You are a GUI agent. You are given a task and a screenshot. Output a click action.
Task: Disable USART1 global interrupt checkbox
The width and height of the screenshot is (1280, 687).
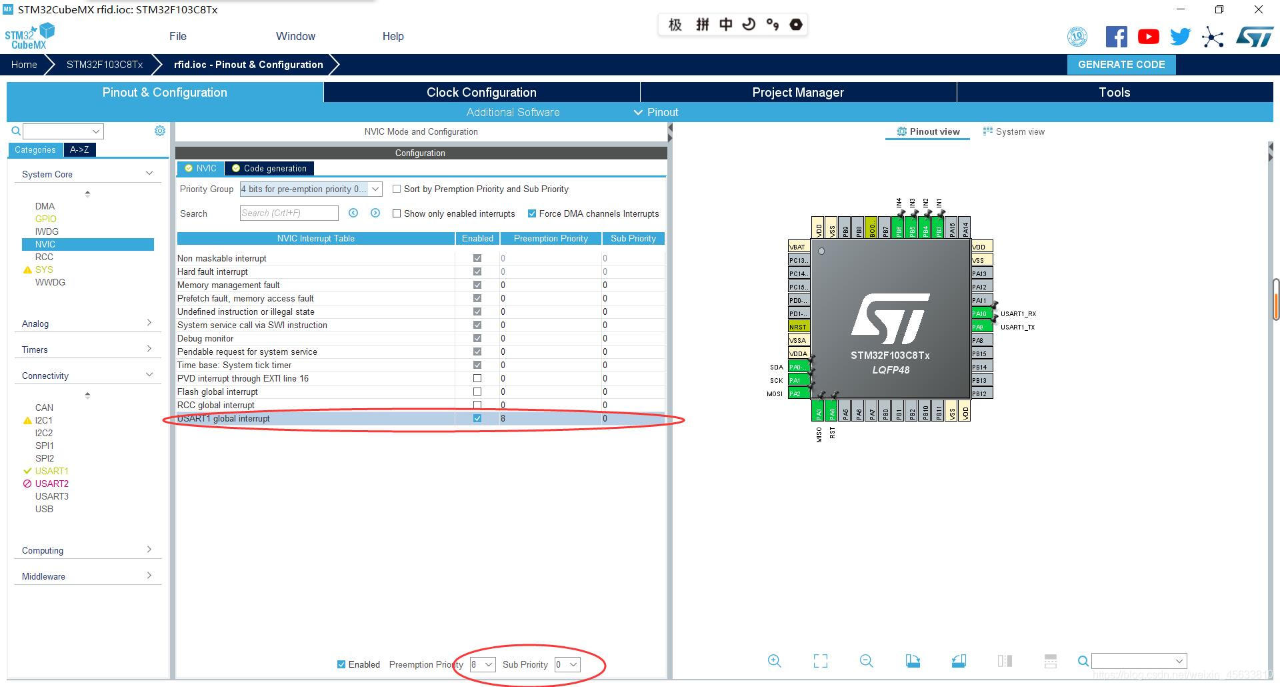(x=477, y=418)
